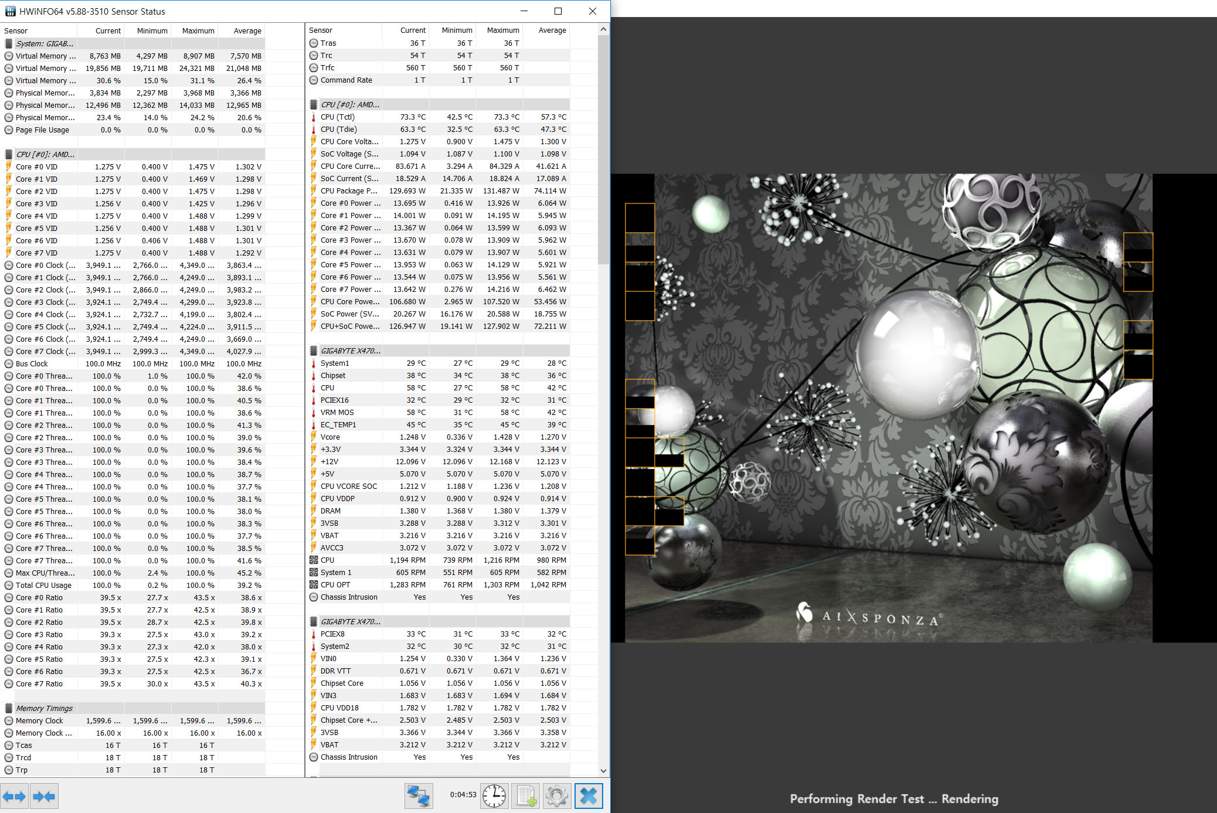The width and height of the screenshot is (1217, 813).
Task: Reset min/max values with clock icon
Action: (494, 796)
